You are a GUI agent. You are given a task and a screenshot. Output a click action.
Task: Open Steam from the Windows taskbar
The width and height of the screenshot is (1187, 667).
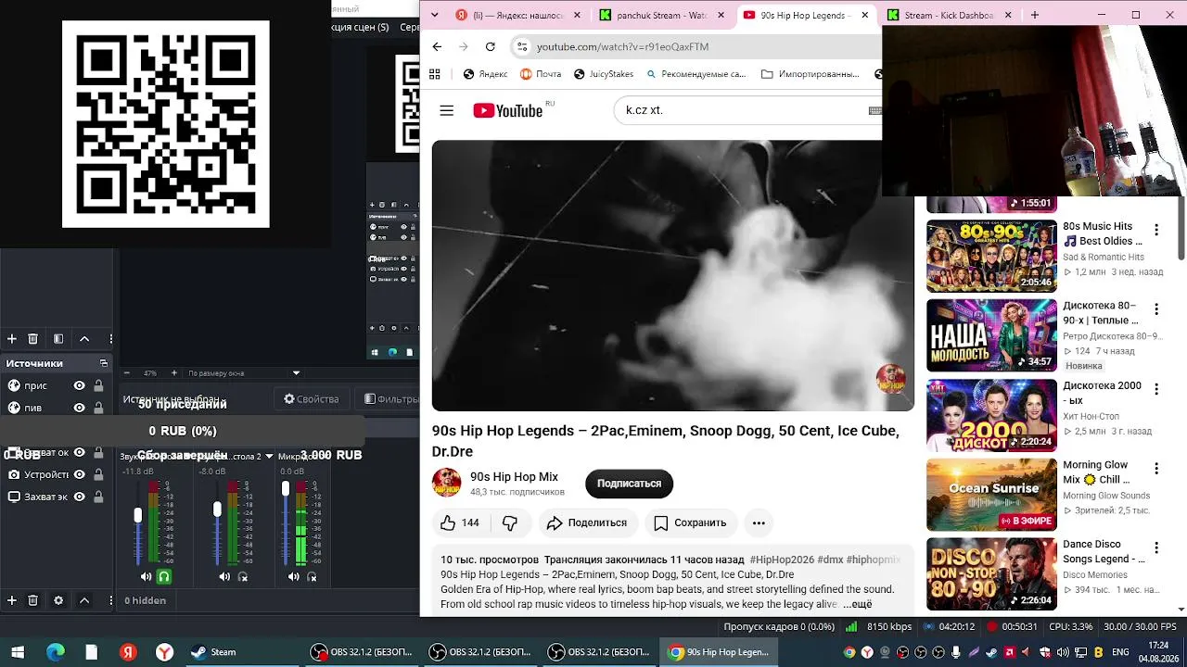tap(213, 652)
